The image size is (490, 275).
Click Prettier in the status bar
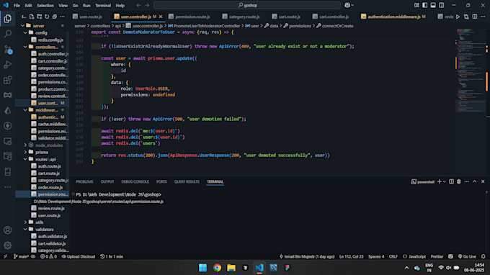click(437, 256)
